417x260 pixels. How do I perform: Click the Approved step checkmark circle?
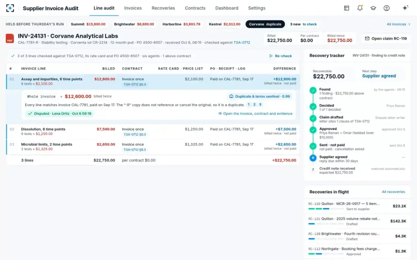pyautogui.click(x=313, y=130)
